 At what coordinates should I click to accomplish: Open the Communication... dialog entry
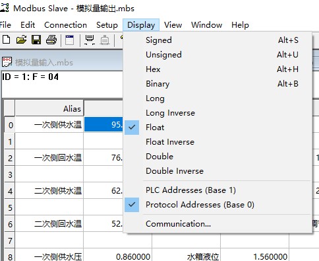217,224
